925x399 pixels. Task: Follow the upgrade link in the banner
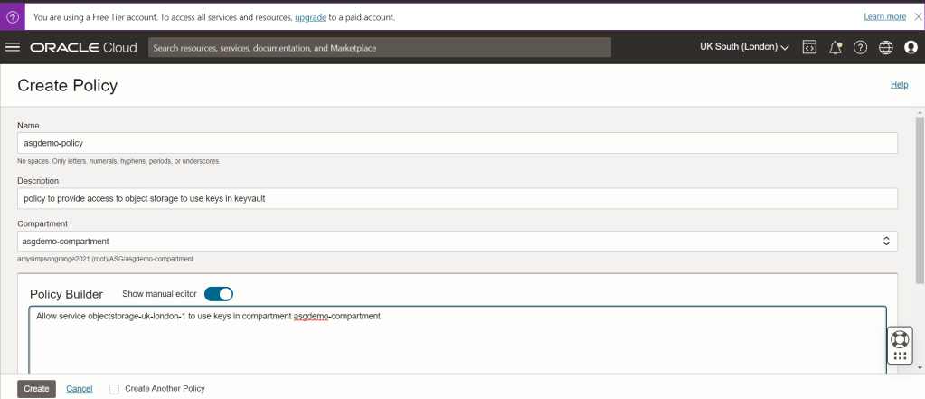tap(311, 17)
